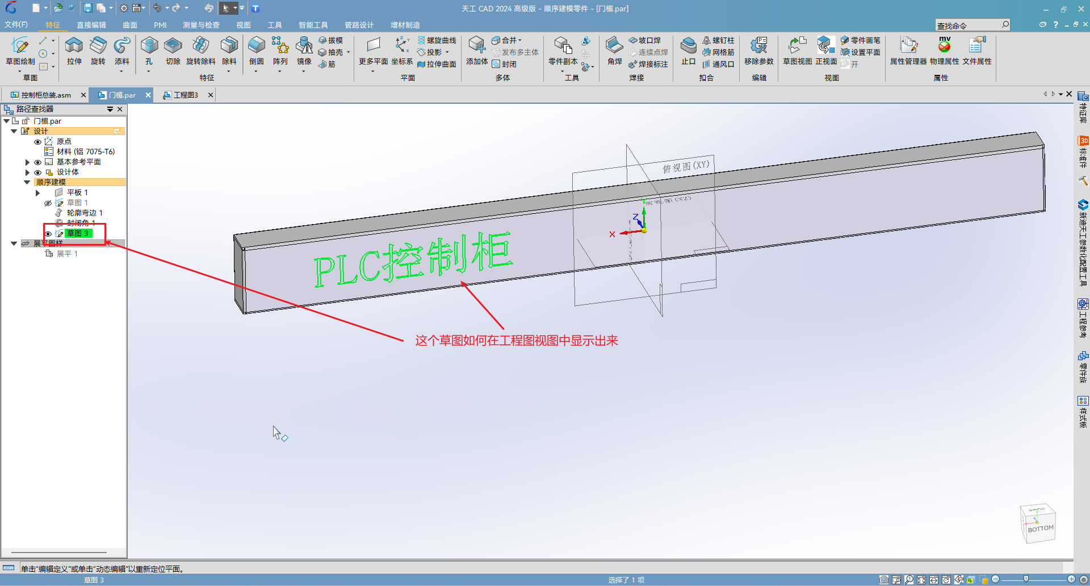Switch to the 工程图3 document tab
1090x586 pixels.
(x=185, y=95)
